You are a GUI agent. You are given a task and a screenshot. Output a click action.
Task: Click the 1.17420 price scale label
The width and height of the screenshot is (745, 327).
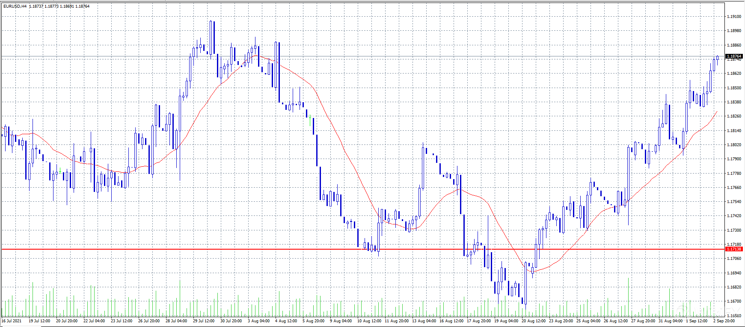click(x=734, y=216)
